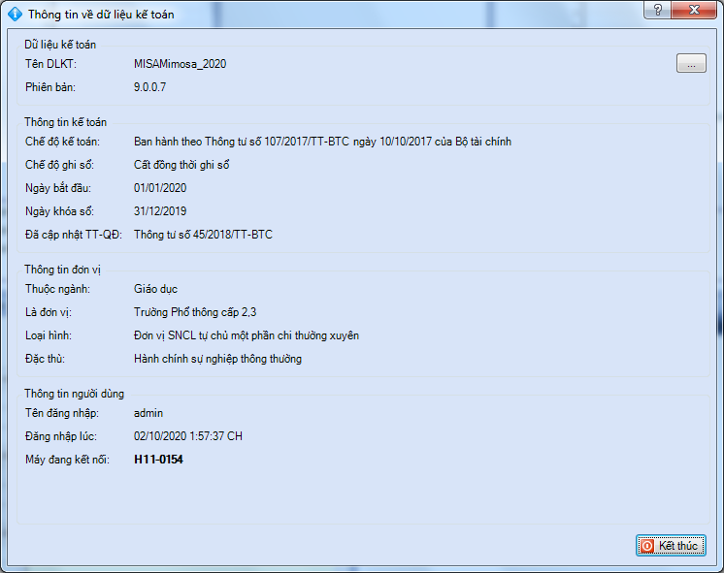Click Thông tư số 45/2018/TT-BTC value
Viewport: 724px width, 573px height.
(203, 235)
